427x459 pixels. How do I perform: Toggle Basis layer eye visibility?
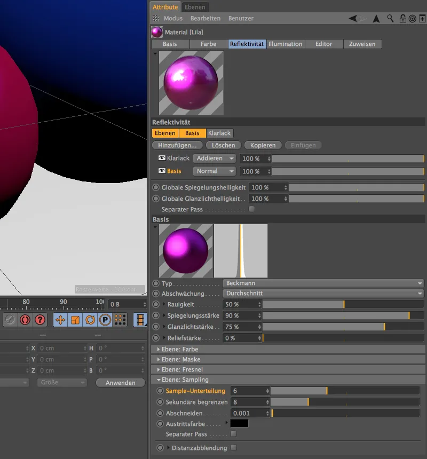coord(162,171)
